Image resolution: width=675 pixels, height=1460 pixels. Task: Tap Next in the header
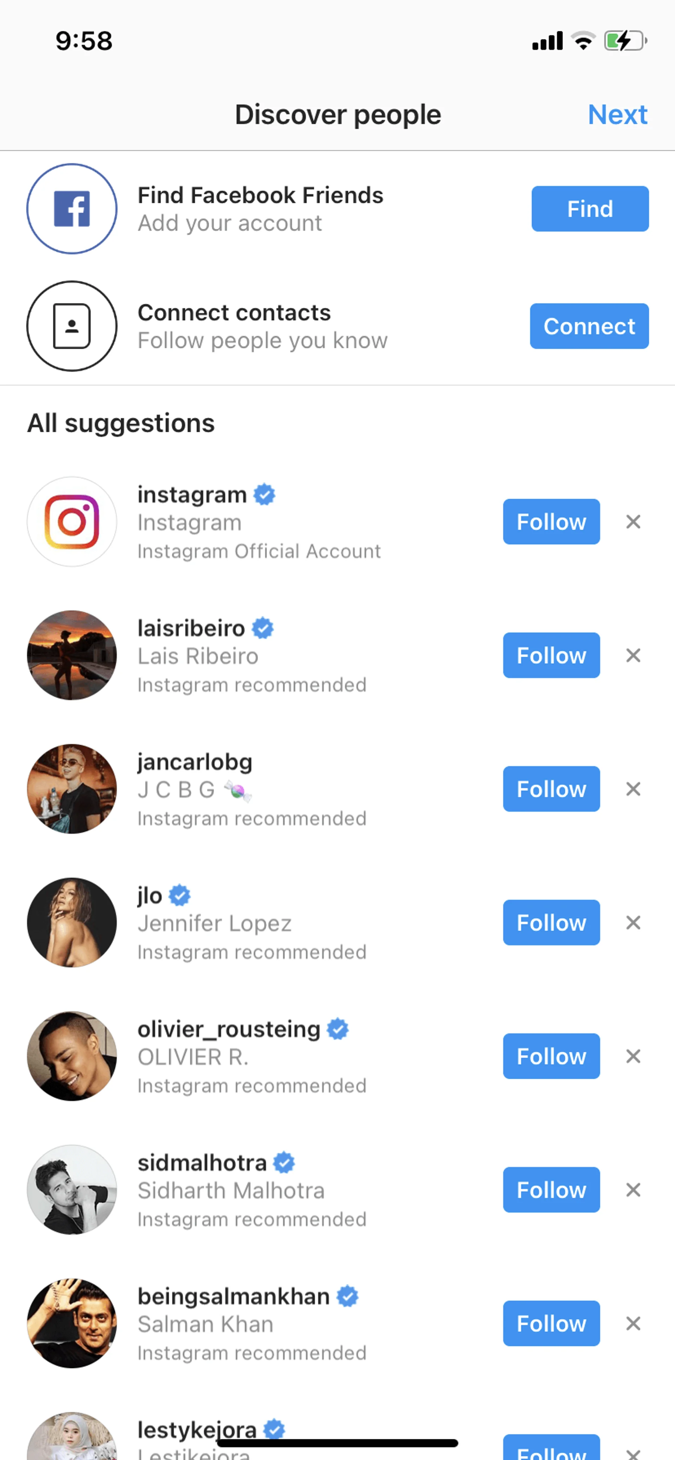(x=617, y=115)
